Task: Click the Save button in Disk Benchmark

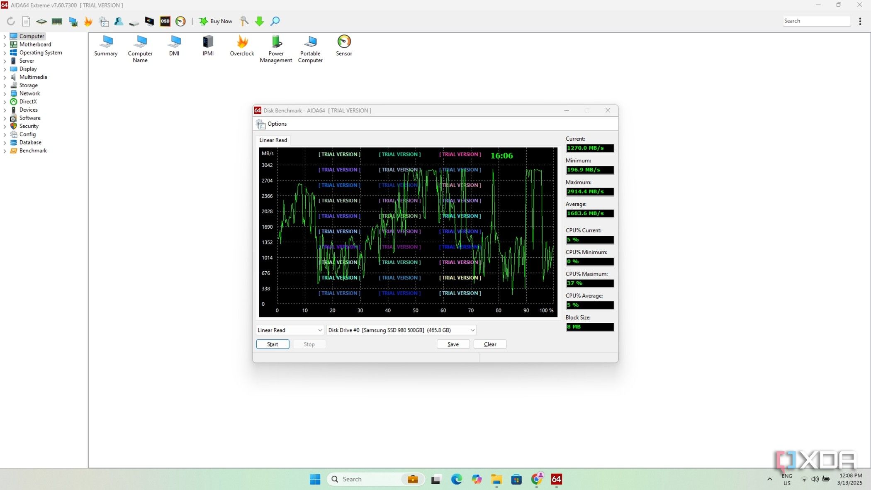Action: (453, 344)
